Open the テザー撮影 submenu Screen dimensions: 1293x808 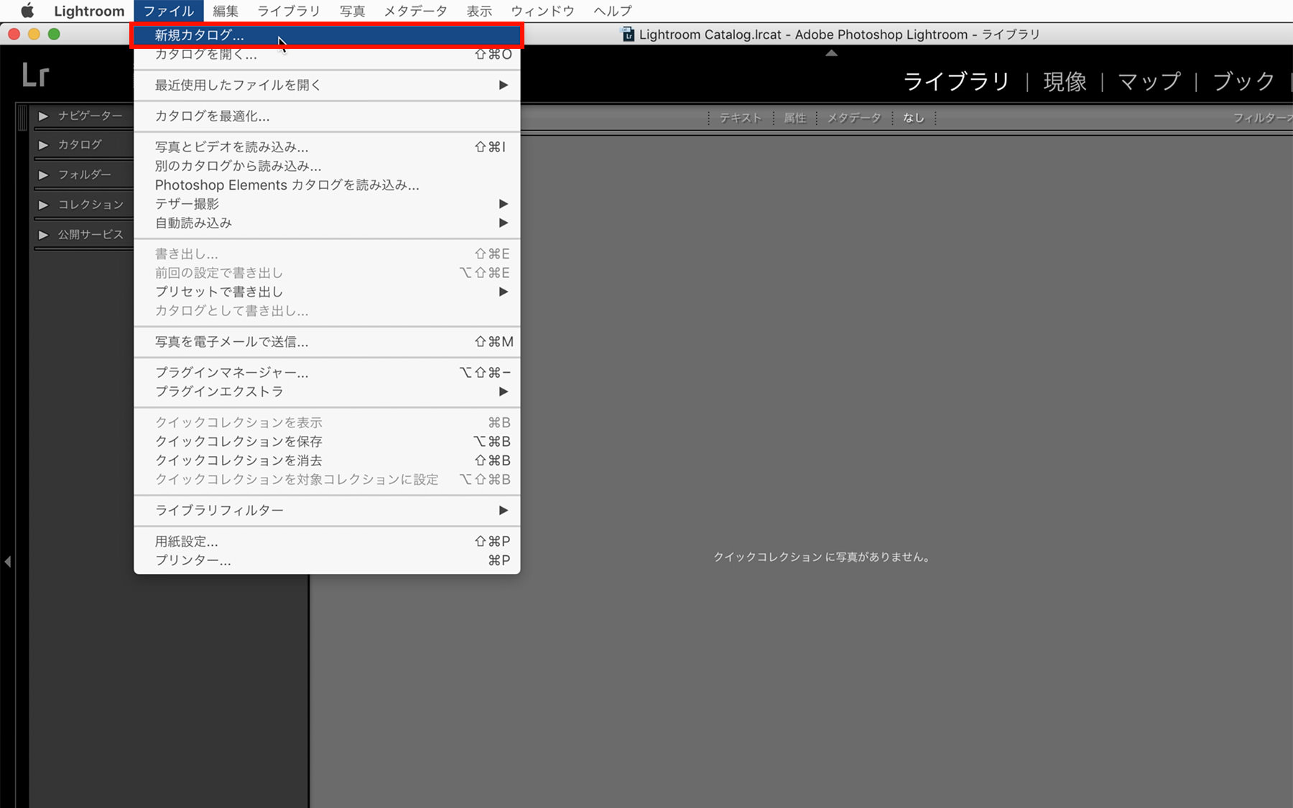click(x=327, y=204)
